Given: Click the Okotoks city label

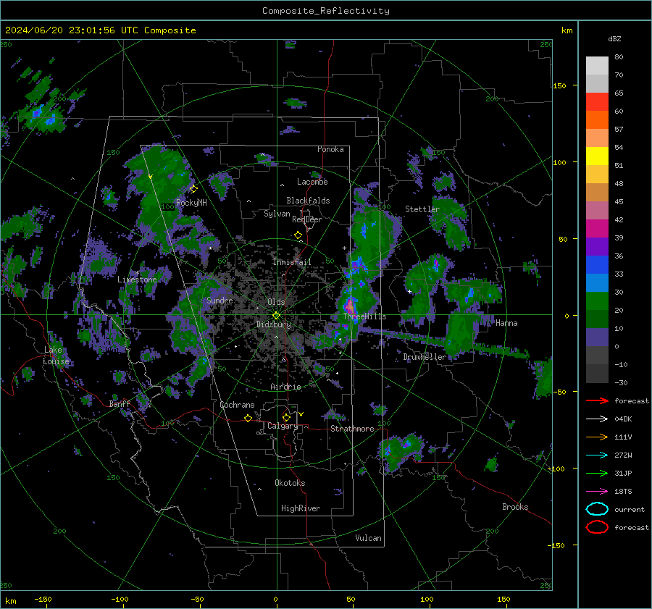Looking at the screenshot, I should 290,483.
